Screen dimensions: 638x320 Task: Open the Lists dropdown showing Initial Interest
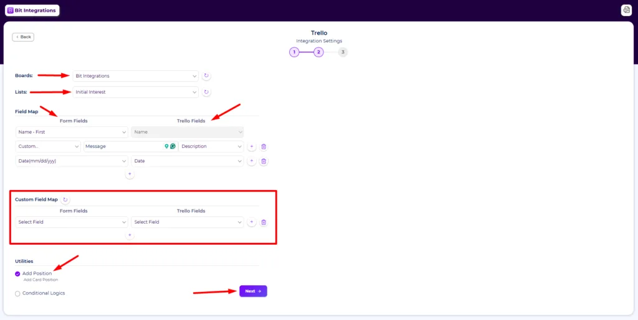point(135,92)
